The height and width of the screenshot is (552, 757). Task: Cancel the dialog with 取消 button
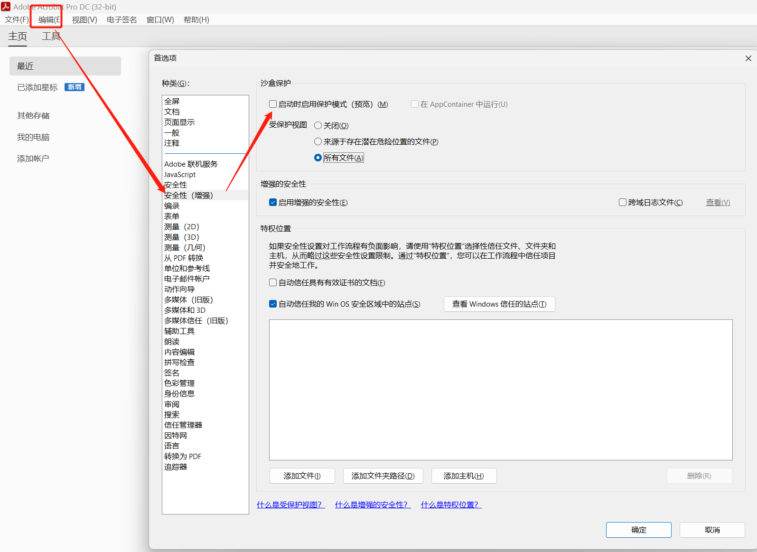pos(712,530)
